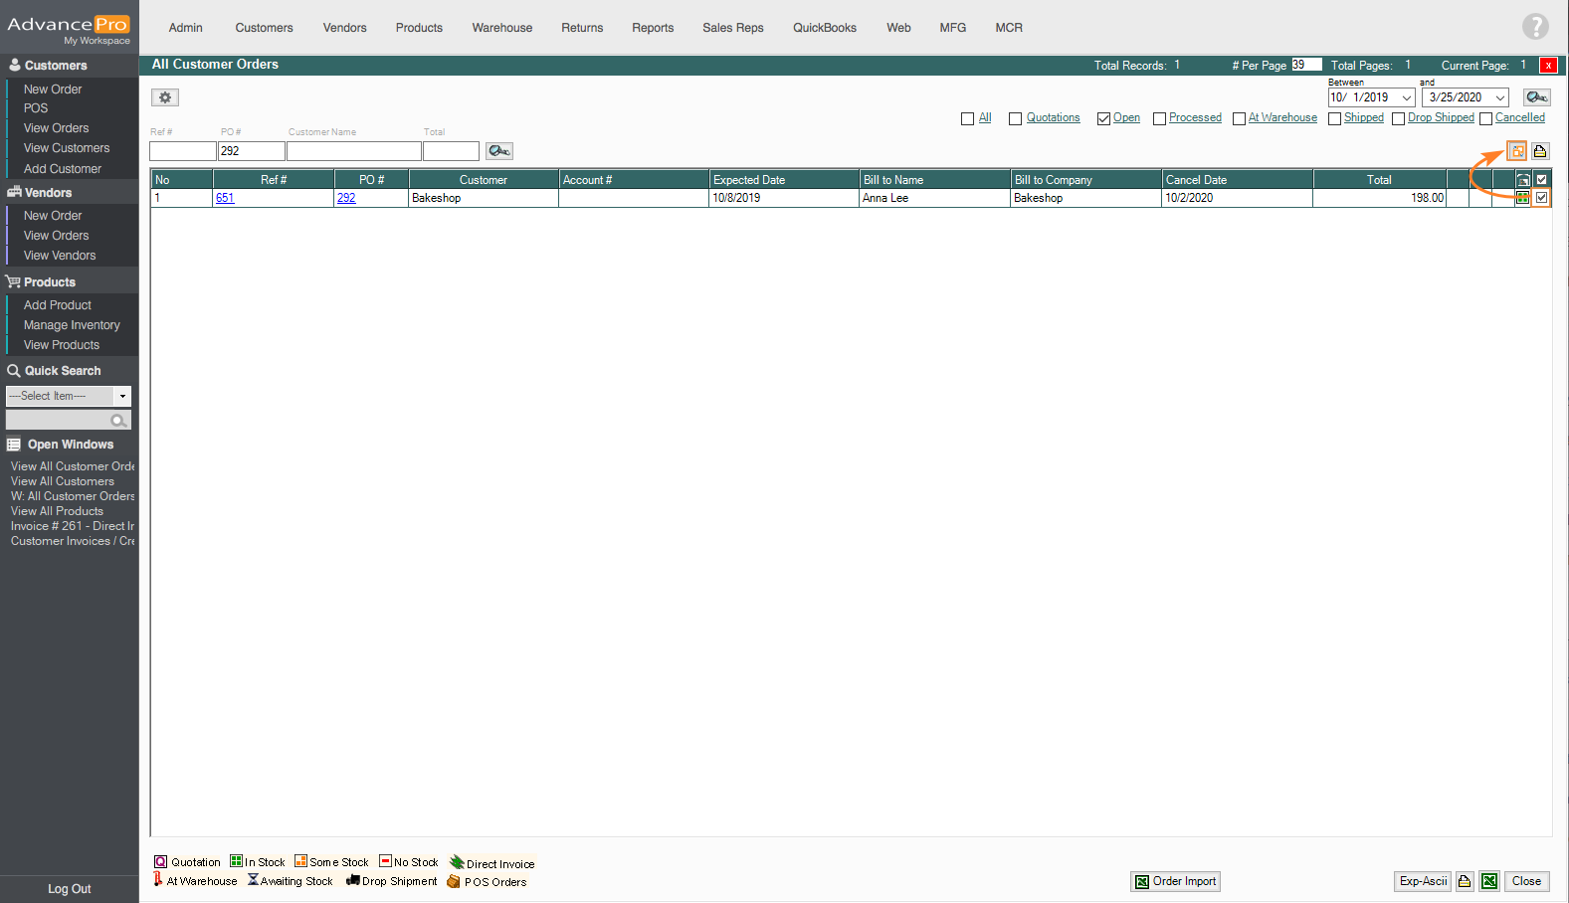Screen dimensions: 1569x903
Task: Open the Warehouse menu
Action: pos(501,28)
